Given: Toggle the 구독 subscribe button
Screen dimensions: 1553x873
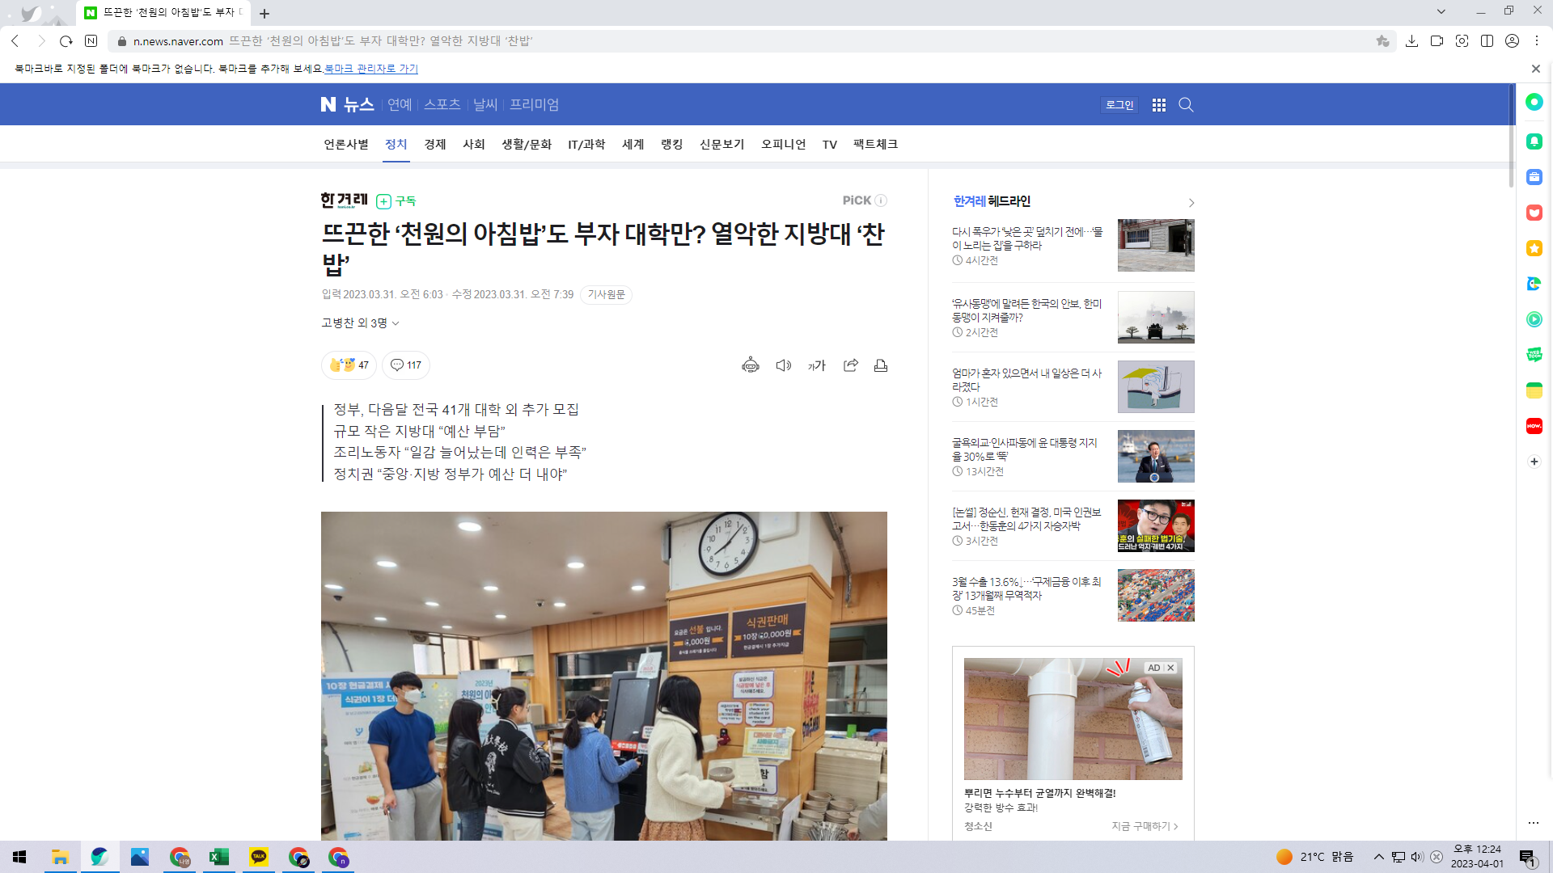Looking at the screenshot, I should coord(396,201).
